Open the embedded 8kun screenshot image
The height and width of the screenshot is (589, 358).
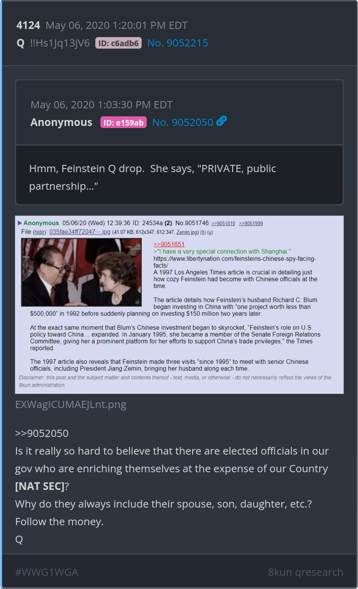point(179,305)
